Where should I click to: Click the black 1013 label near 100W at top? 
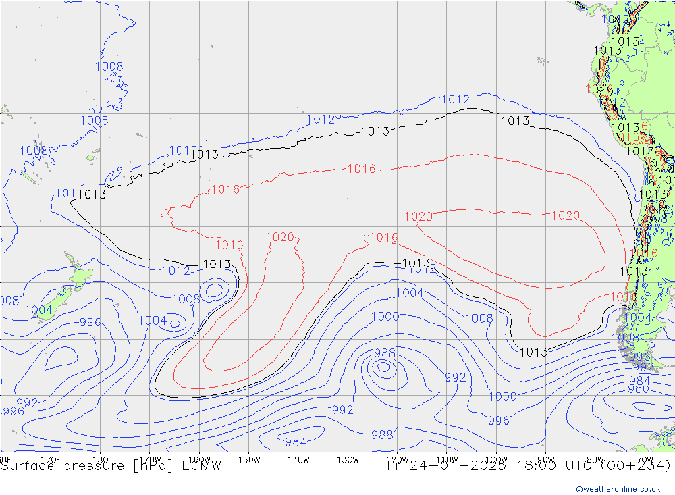point(515,121)
